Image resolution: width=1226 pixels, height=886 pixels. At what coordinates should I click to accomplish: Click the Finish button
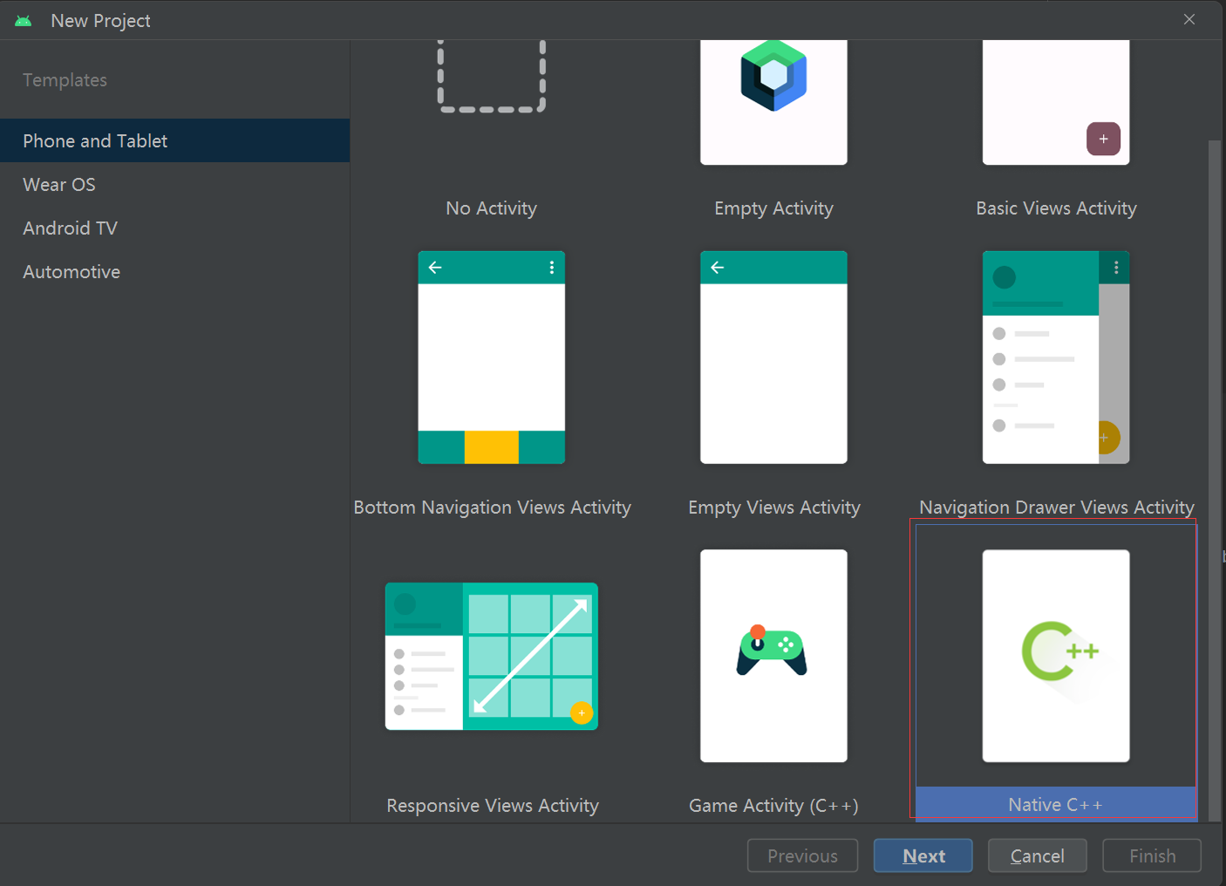tap(1152, 855)
